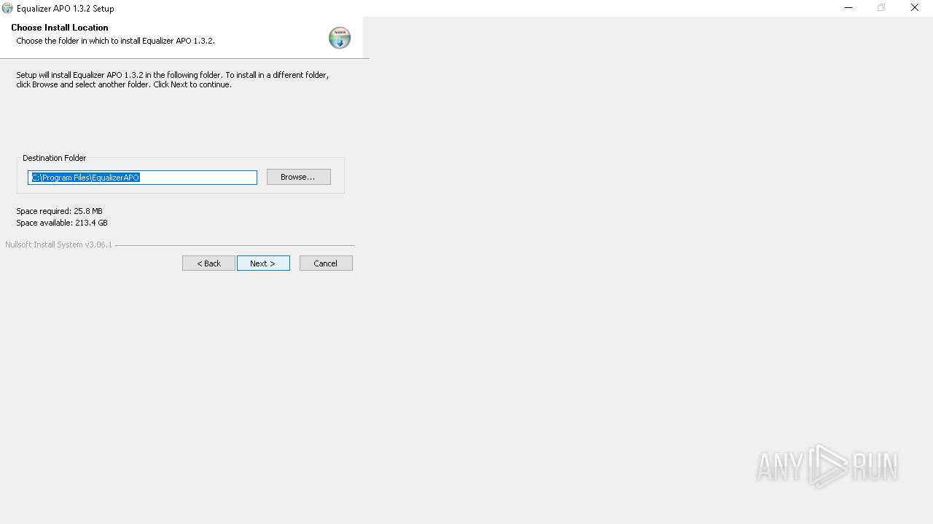Click the 'Space required: 25.8 MB' text

[x=59, y=211]
